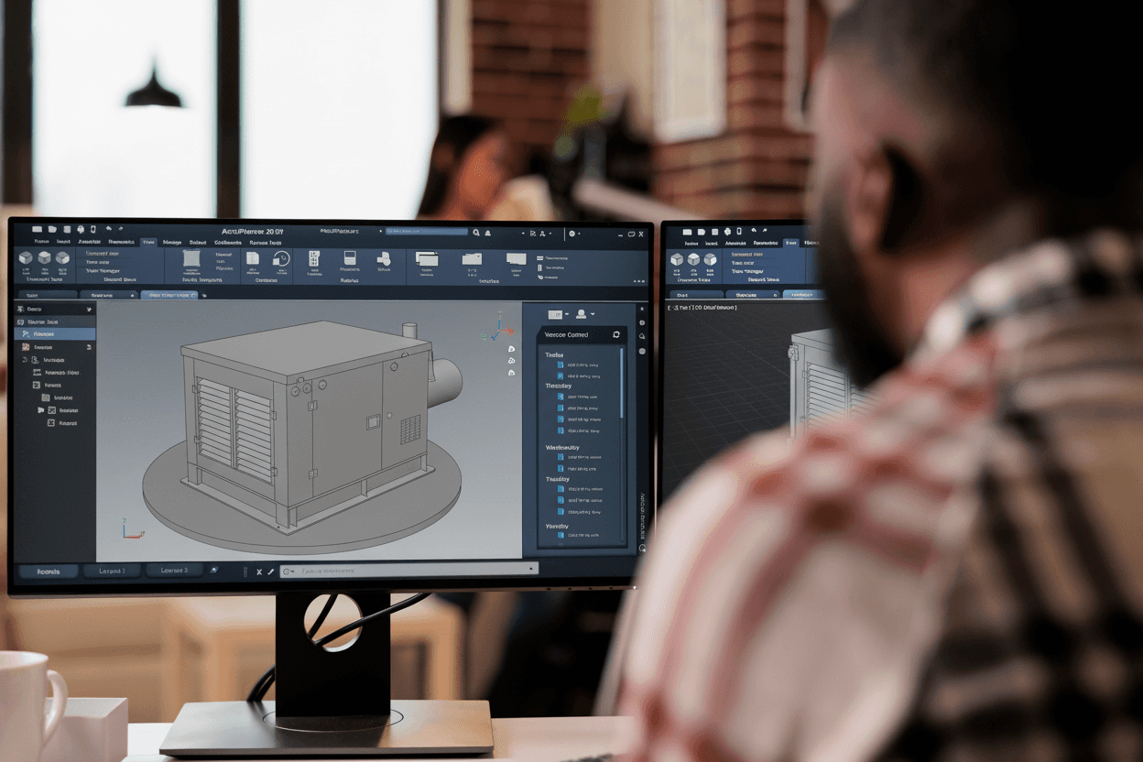
Task: Click the magnifier search icon in title bar
Action: (x=476, y=233)
